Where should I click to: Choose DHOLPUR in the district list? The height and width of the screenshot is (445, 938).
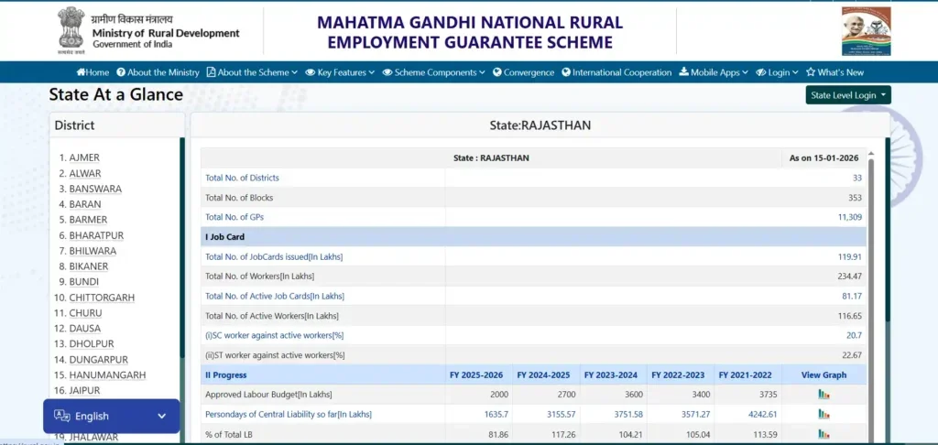tap(91, 344)
